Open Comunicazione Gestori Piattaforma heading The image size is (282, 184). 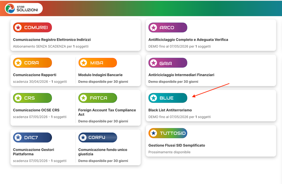click(x=34, y=152)
